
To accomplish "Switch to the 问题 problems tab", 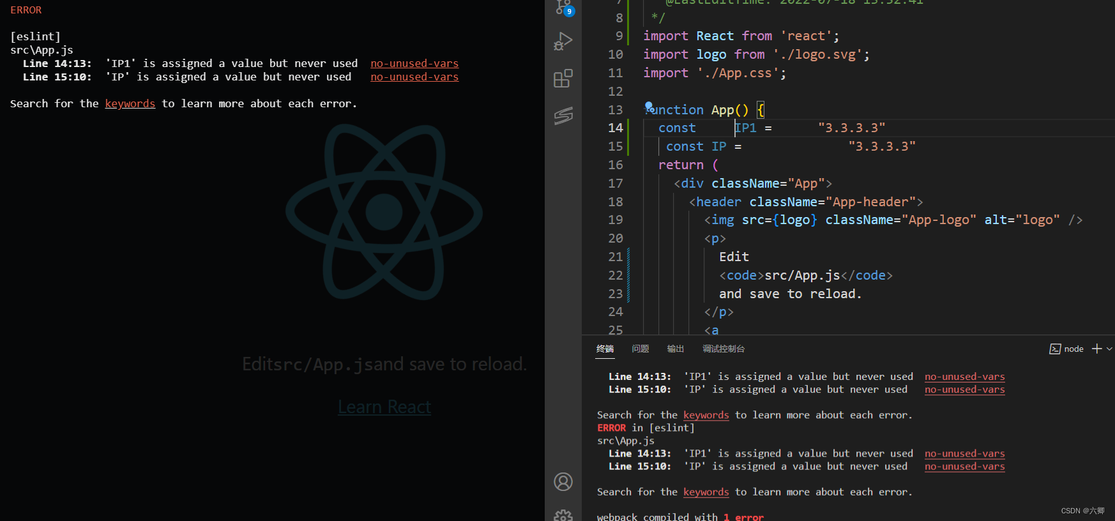I will point(640,349).
